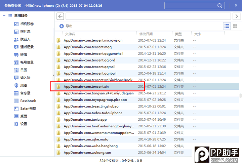This screenshot has height=165, width=242.
Task: Open Maps (地图) in sidebar
Action: point(21,85)
